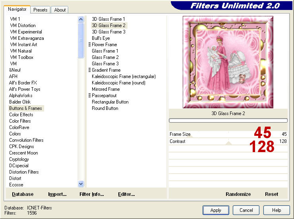294x219 pixels.
Task: Choose Mirrored Frame filter
Action: [x=106, y=89]
